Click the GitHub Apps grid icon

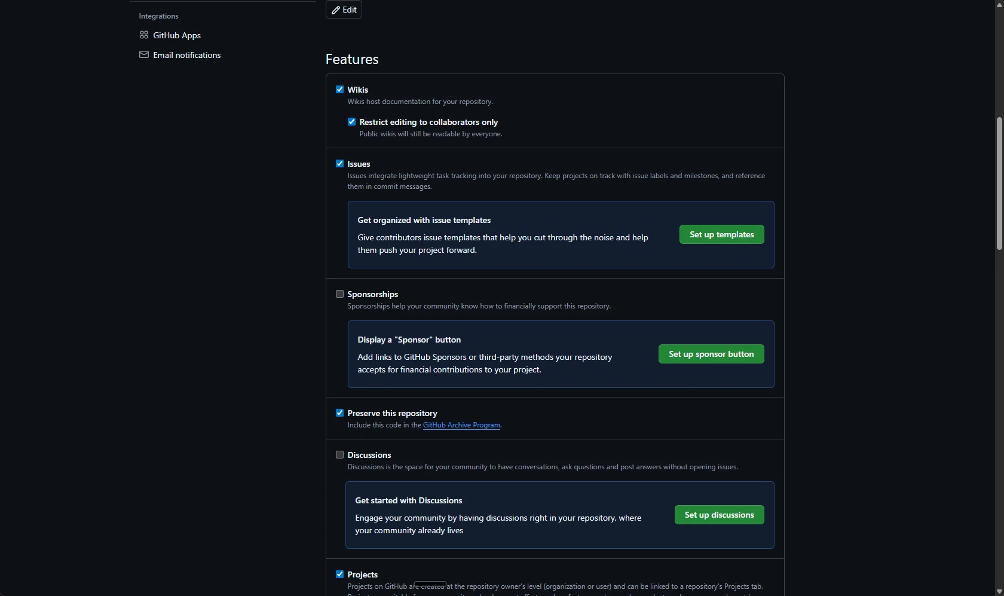click(143, 35)
